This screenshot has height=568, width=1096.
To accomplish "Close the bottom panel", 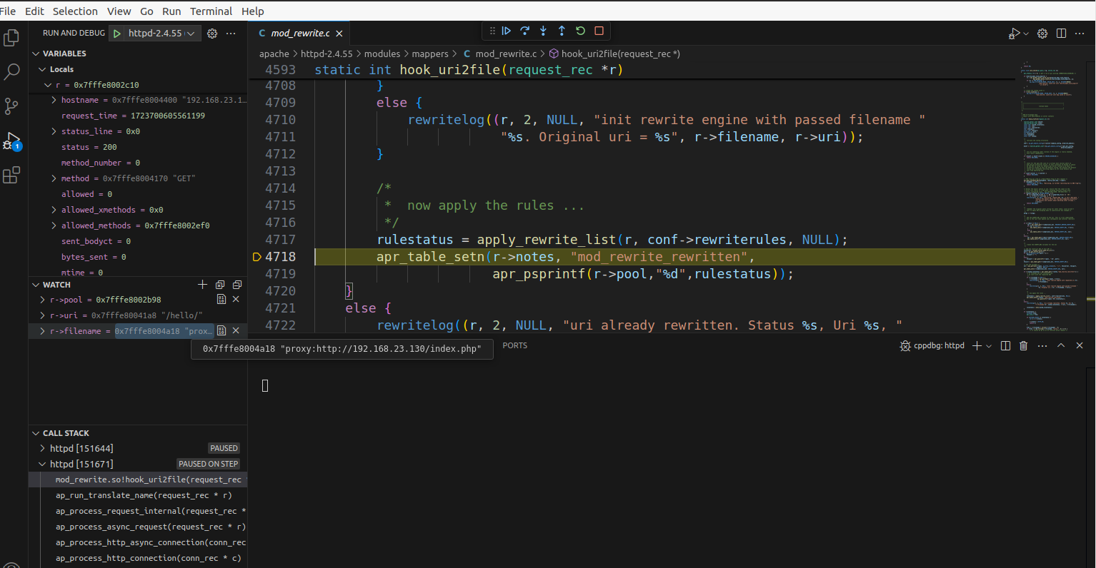I will [x=1080, y=345].
